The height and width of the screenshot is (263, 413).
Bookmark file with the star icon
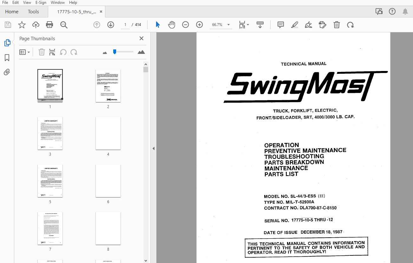pos(22,25)
